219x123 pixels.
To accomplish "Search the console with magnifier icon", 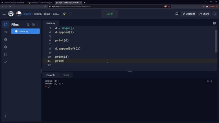I will [208, 81].
